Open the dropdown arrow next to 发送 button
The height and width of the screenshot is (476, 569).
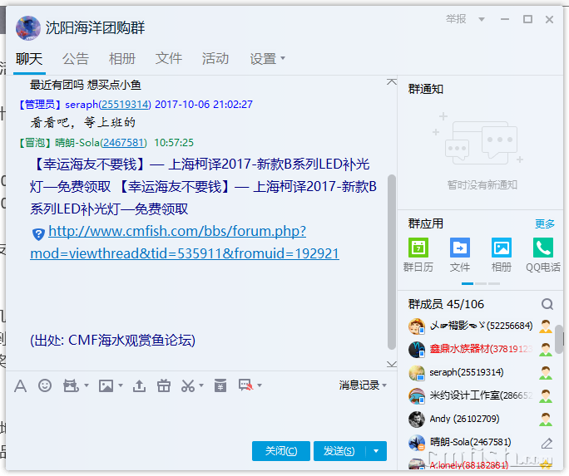point(376,451)
